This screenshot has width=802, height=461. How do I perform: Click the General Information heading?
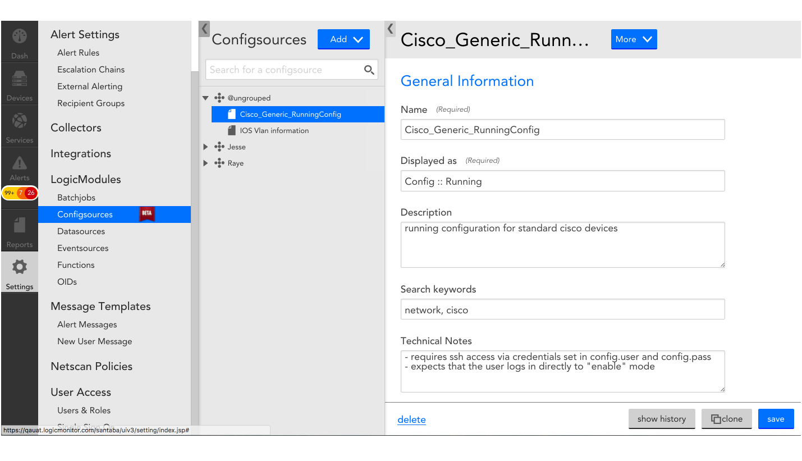click(x=467, y=81)
